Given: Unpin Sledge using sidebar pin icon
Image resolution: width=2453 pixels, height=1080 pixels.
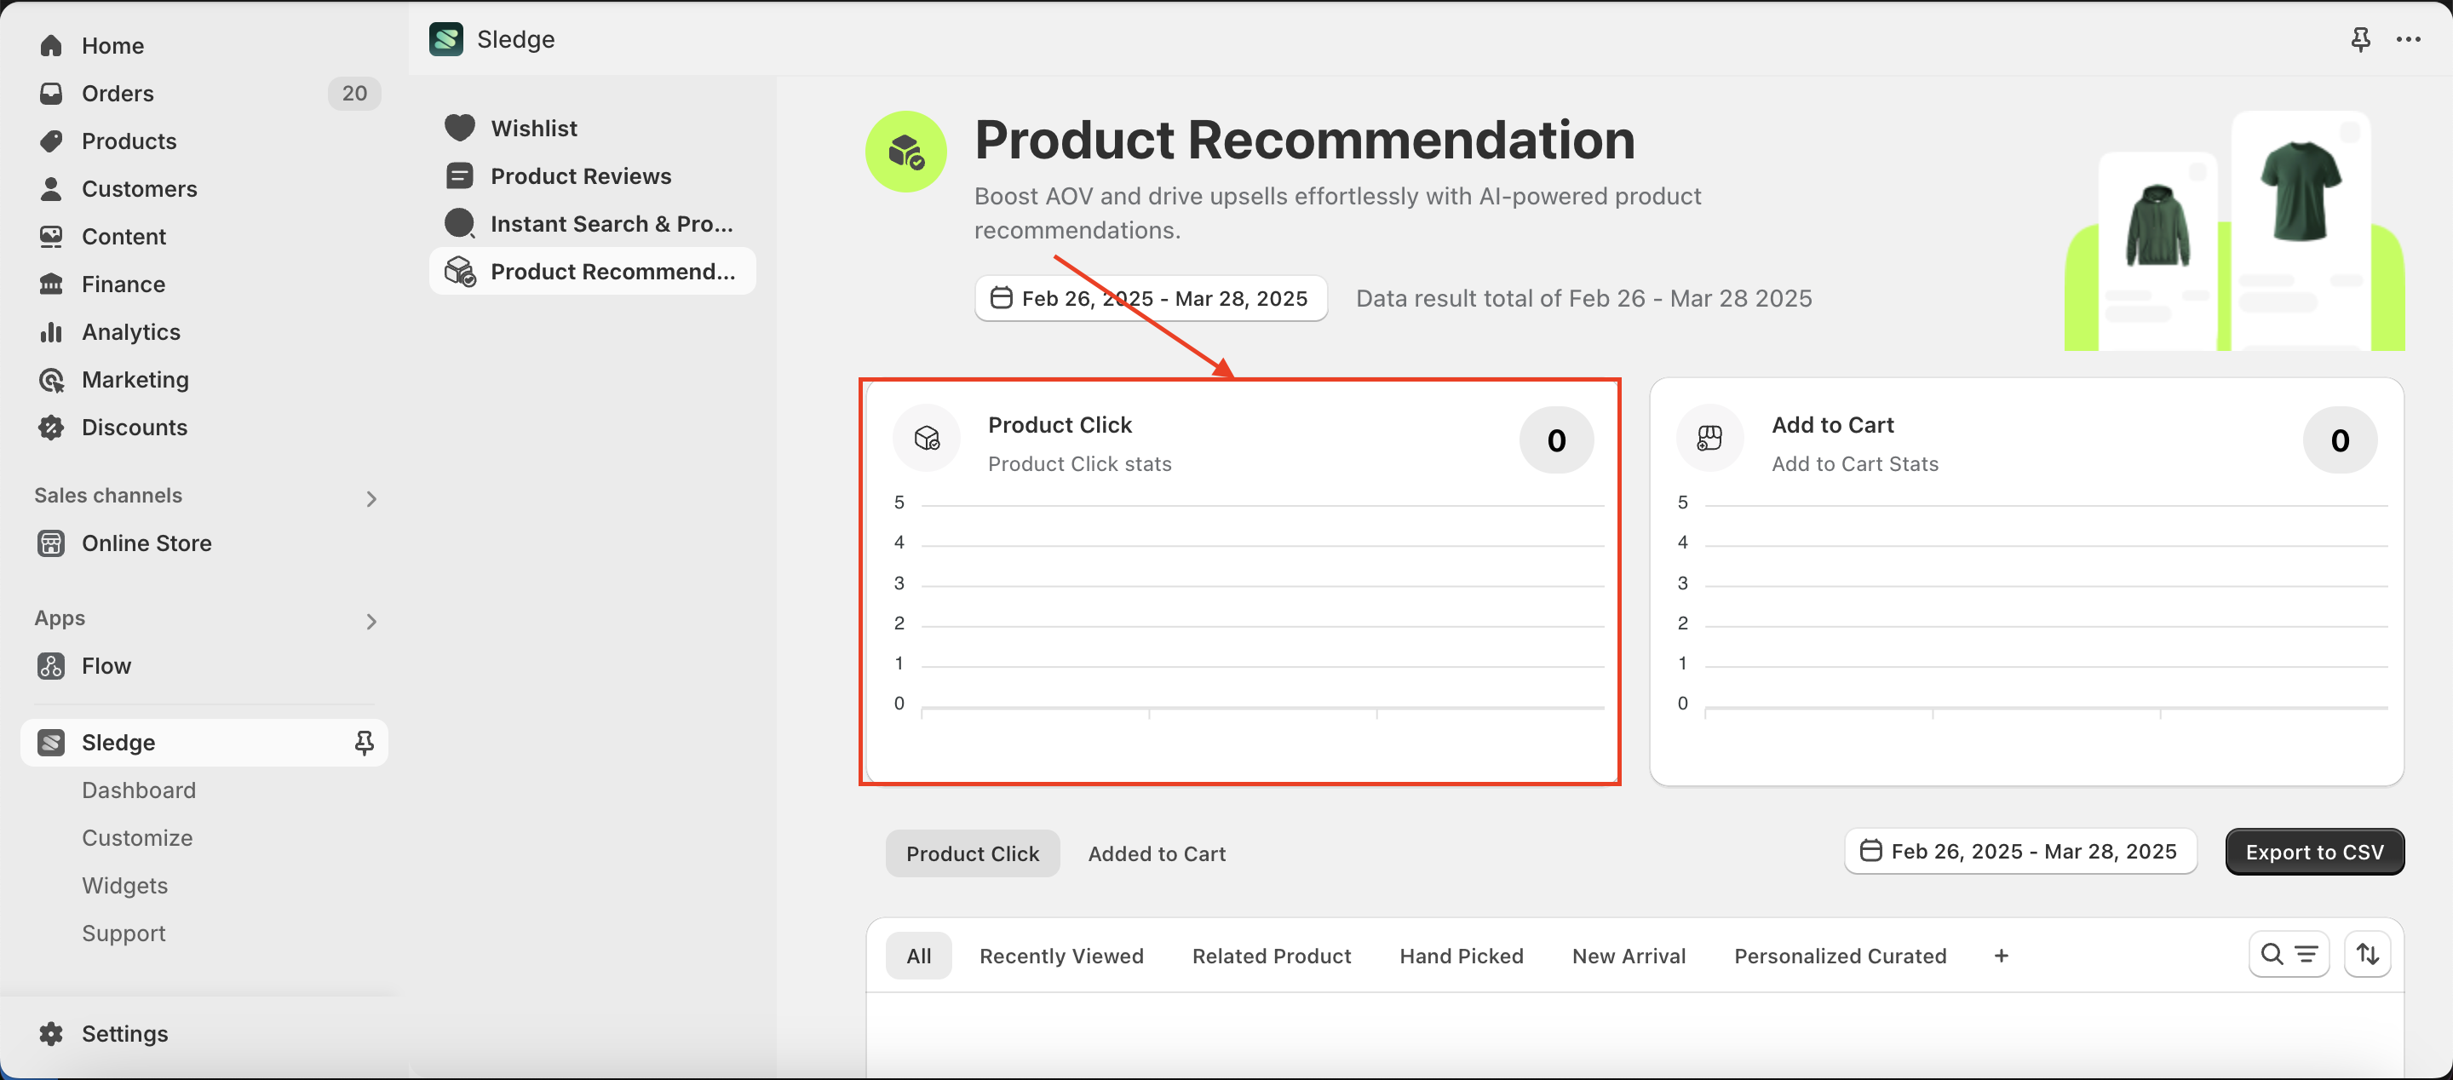Looking at the screenshot, I should pos(364,742).
